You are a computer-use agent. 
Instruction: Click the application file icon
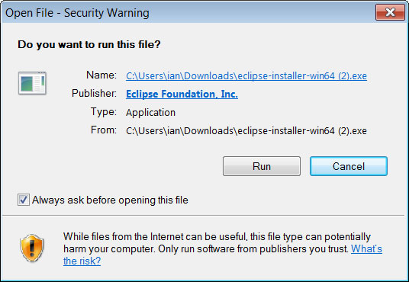click(32, 83)
